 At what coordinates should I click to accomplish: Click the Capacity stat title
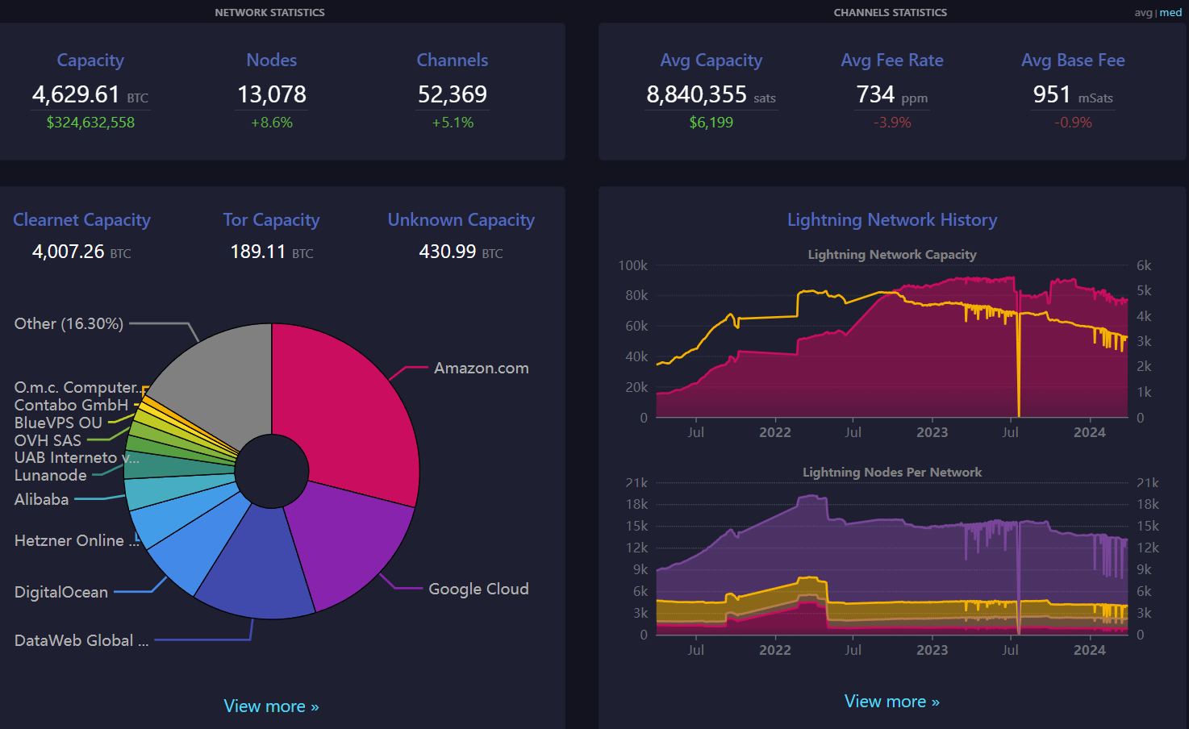90,60
